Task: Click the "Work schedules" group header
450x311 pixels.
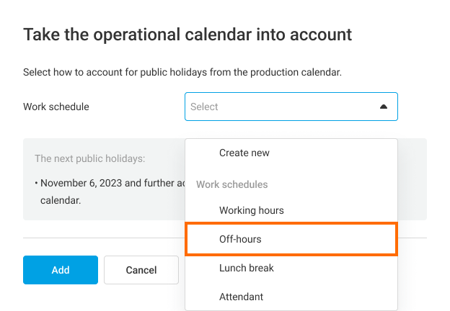Action: [x=232, y=184]
